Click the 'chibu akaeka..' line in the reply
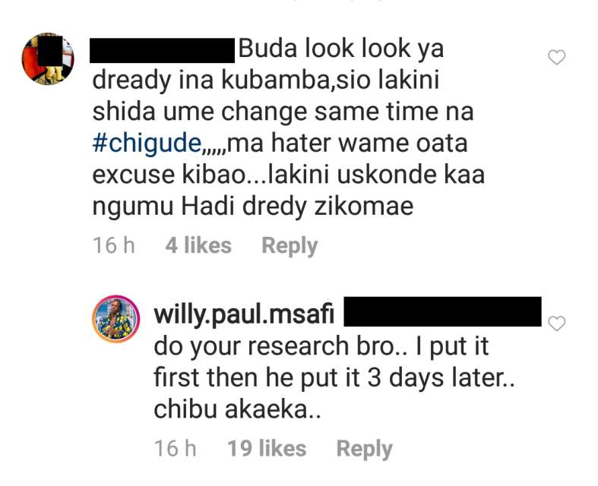Screen dimensions: 598x486 [x=237, y=410]
